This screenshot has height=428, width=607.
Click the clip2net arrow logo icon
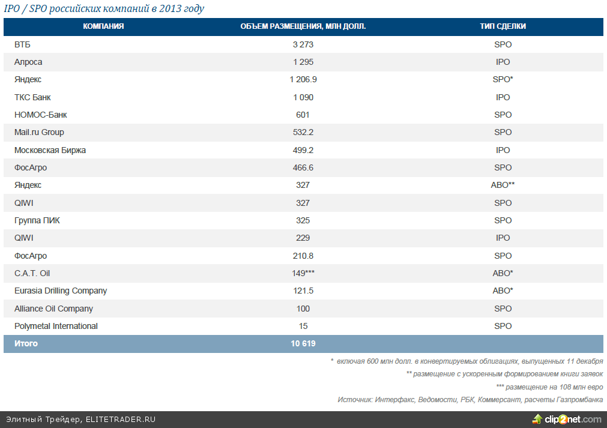(539, 419)
